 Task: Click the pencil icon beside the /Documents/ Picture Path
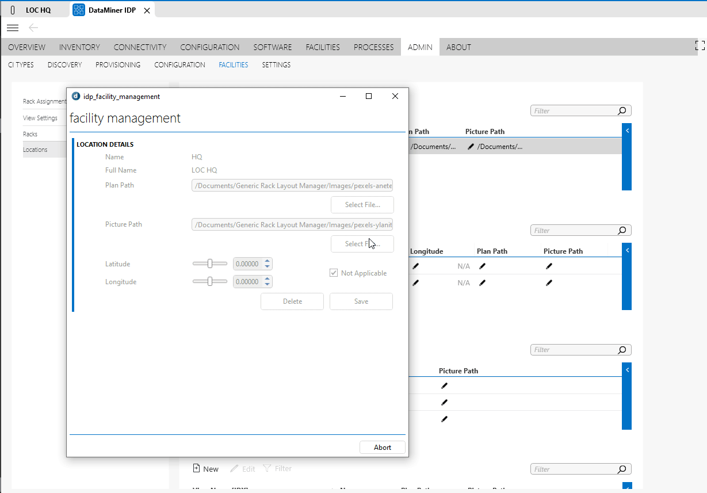(x=471, y=147)
